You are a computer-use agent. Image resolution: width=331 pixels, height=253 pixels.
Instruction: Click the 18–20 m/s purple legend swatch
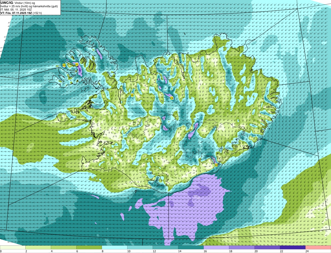click(x=242, y=248)
